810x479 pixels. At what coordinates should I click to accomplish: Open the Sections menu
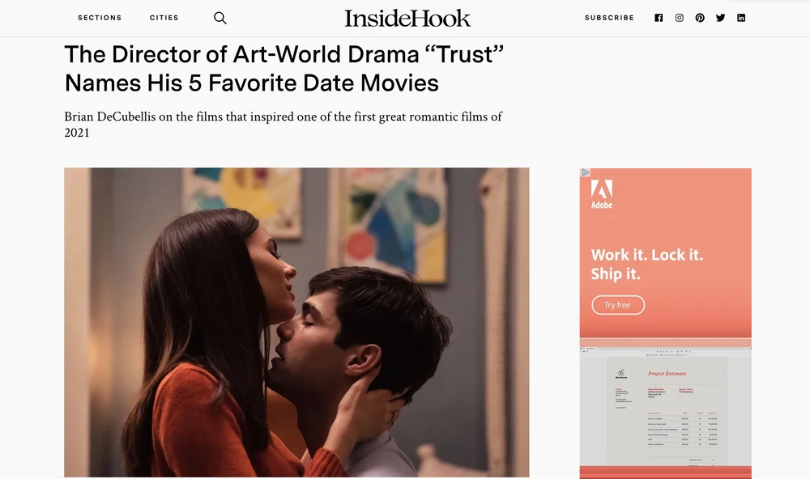[100, 18]
